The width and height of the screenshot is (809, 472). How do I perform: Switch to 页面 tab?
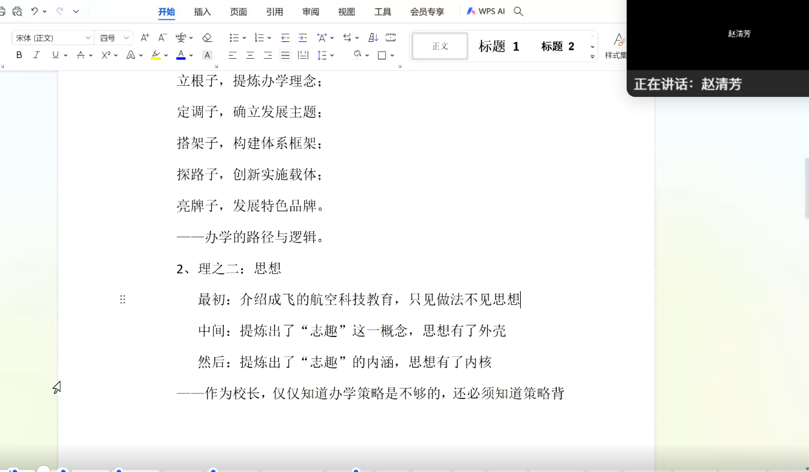pos(238,12)
